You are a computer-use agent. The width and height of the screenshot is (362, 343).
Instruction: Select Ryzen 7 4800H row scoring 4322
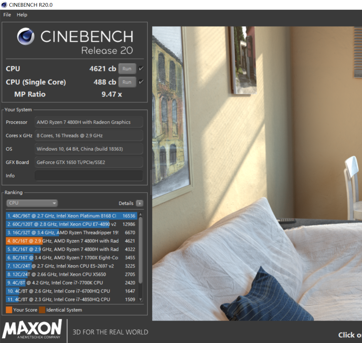click(72, 249)
